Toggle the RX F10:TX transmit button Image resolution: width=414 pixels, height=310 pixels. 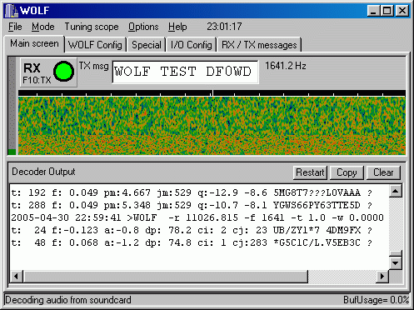[x=48, y=72]
